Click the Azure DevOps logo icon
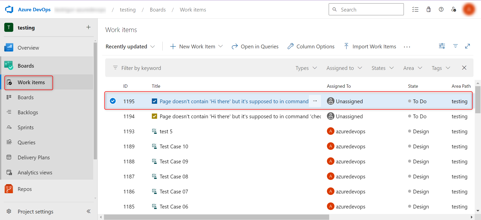This screenshot has width=481, height=220. click(x=9, y=10)
